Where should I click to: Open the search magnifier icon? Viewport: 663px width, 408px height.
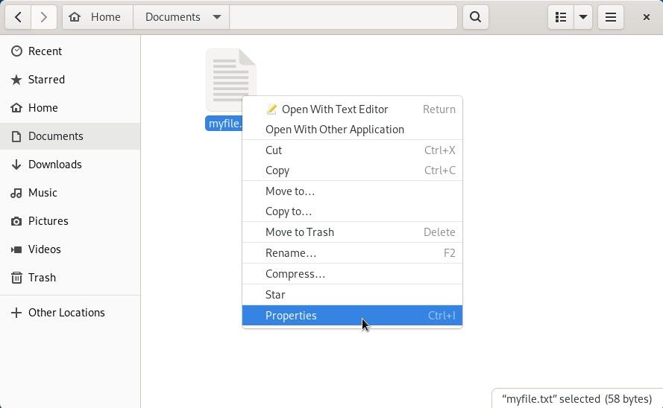[475, 17]
